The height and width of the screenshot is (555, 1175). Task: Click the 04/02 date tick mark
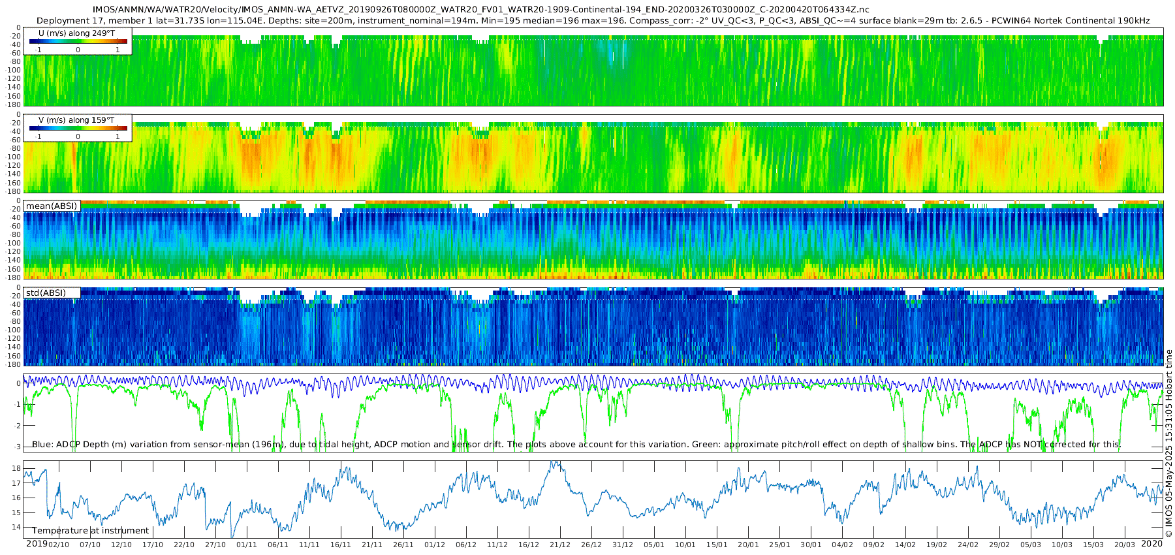843,545
